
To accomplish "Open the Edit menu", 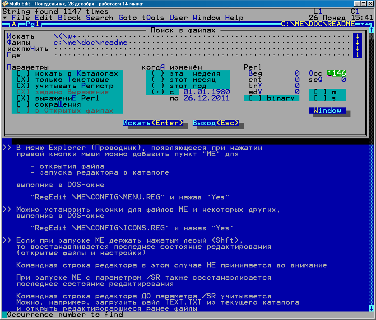I will (x=44, y=18).
